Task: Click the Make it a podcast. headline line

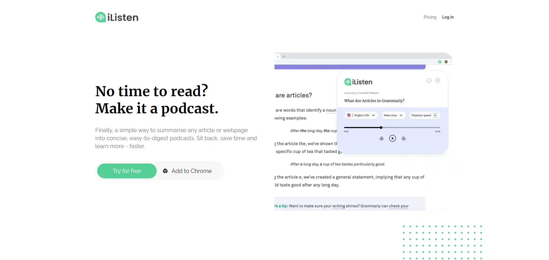Action: 157,108
